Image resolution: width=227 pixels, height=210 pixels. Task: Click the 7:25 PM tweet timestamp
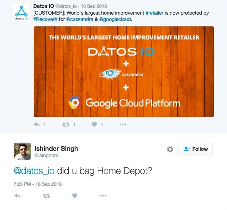click(38, 184)
